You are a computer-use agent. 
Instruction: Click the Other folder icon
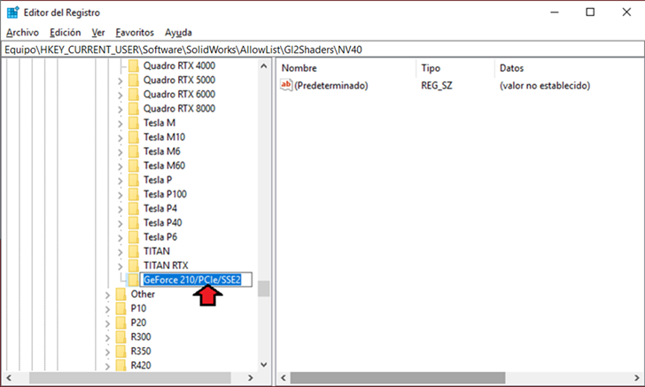coord(120,295)
